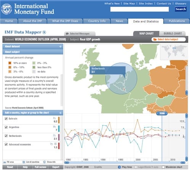The image size is (190, 170).
Task: Switch to the MAP CHART tab
Action: tap(147, 34)
